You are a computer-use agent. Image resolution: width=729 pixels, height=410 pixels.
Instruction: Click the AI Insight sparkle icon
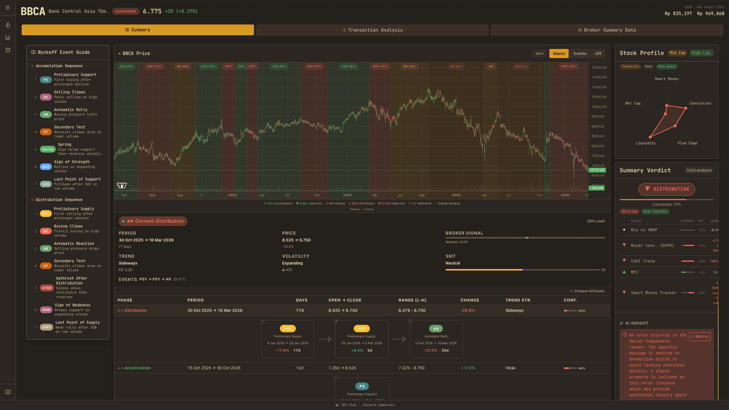(621, 323)
